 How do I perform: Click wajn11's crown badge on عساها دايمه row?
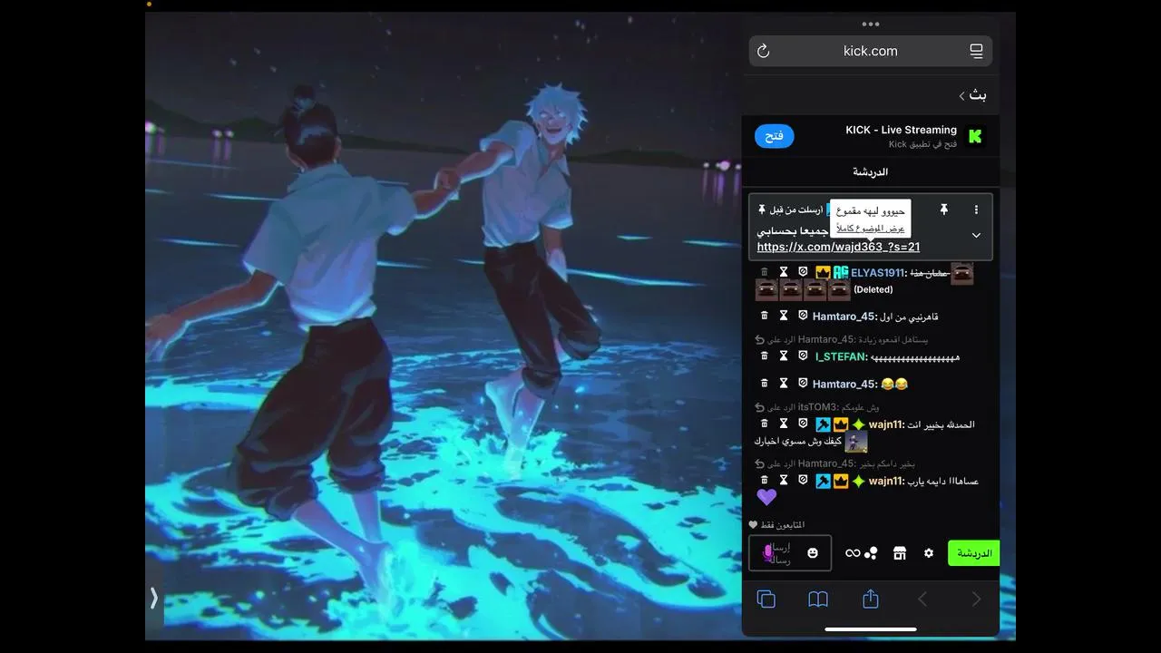(x=841, y=482)
